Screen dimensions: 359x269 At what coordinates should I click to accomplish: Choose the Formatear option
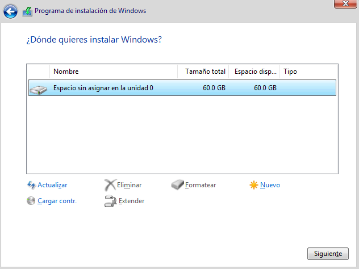pos(201,185)
